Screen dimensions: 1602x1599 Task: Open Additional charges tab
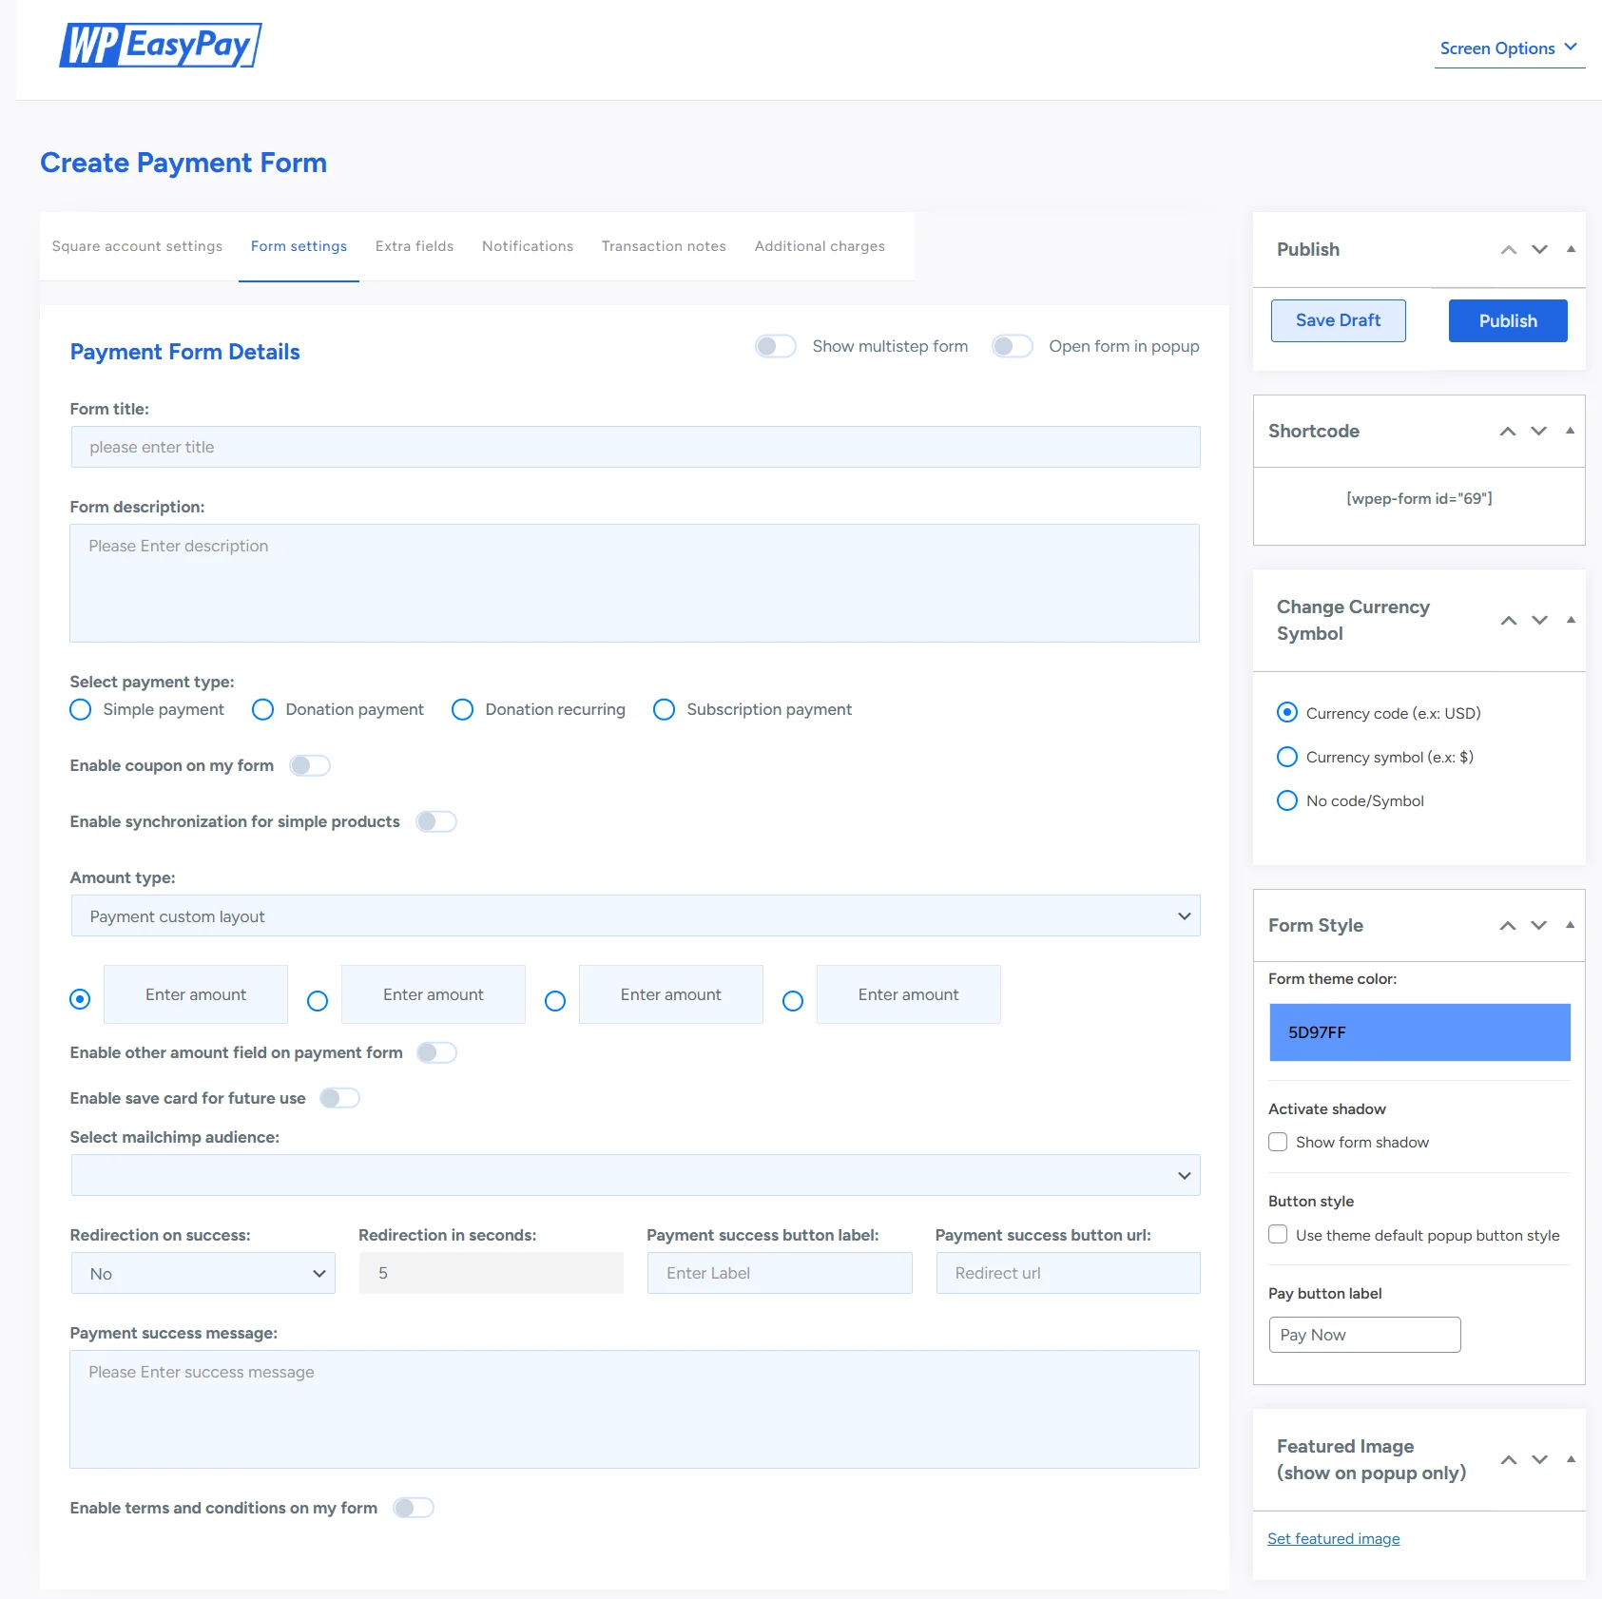[820, 246]
